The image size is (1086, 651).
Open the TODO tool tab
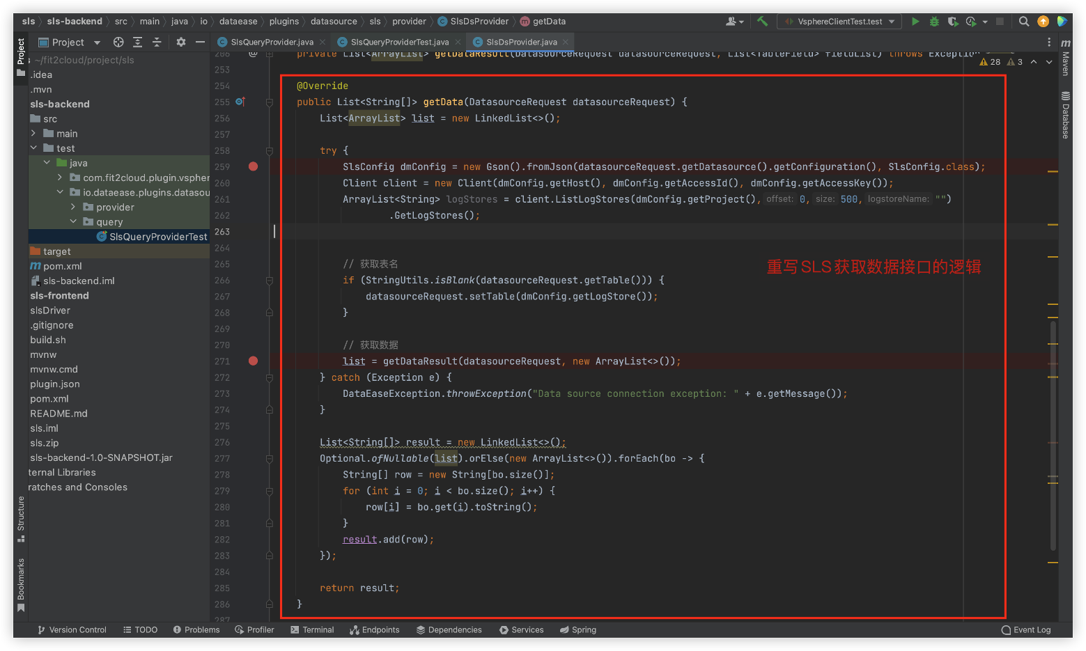(x=140, y=630)
